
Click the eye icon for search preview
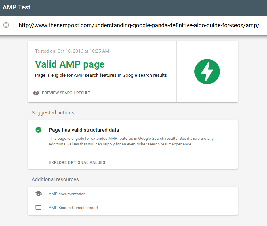36,93
